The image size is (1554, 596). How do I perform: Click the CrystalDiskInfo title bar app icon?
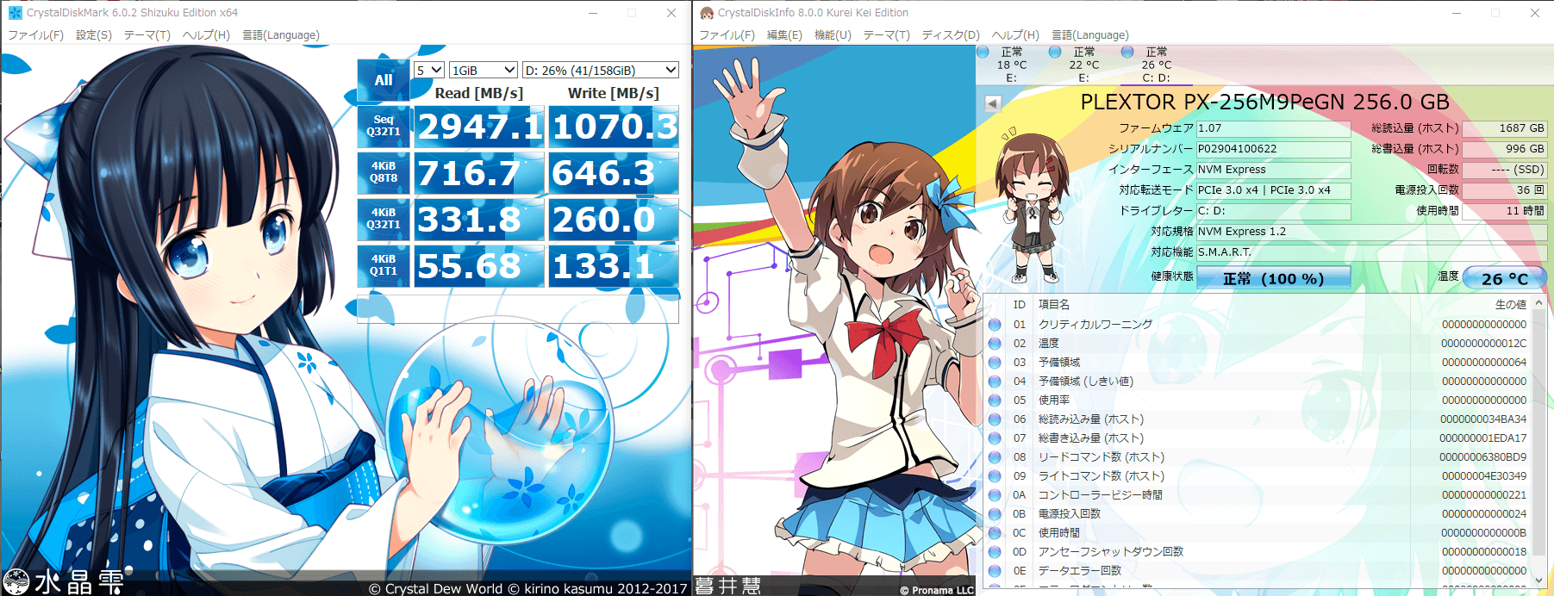tap(707, 13)
